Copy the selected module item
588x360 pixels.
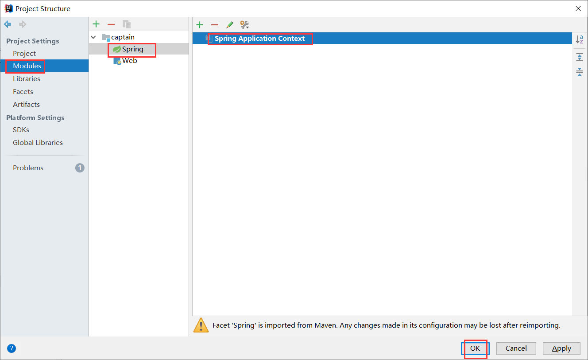[127, 24]
